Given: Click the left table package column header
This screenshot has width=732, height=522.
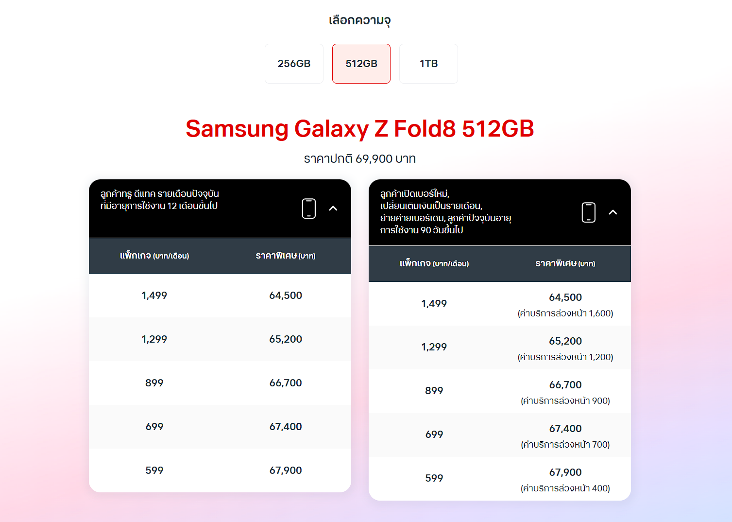Looking at the screenshot, I should (154, 256).
